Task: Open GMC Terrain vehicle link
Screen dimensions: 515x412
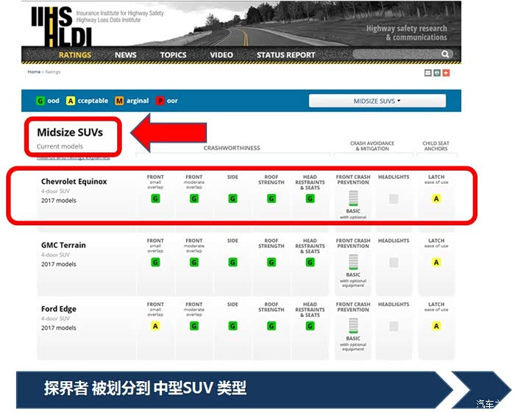Action: 63,245
